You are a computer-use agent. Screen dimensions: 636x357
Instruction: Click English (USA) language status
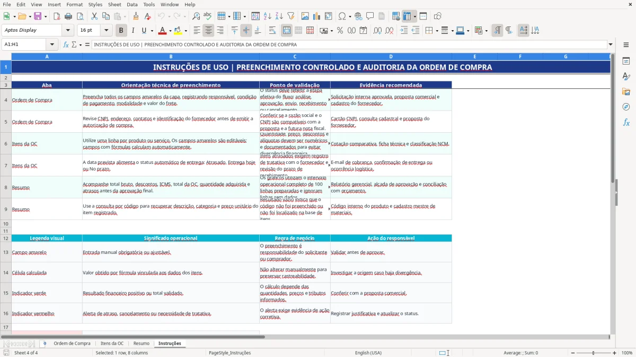click(368, 353)
